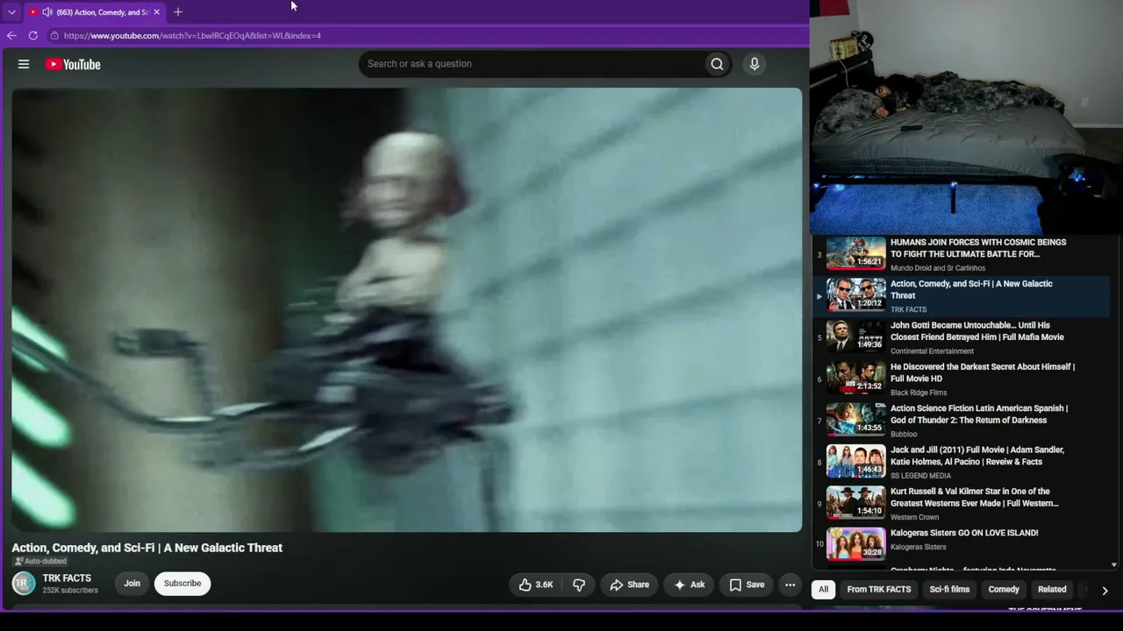Open HUMANS JOIN FORCES video title
Image resolution: width=1123 pixels, height=631 pixels.
(x=978, y=248)
